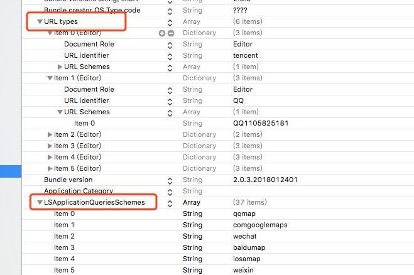Expand URL Schemes under the tencent item
The width and height of the screenshot is (414, 275).
pyautogui.click(x=60, y=67)
